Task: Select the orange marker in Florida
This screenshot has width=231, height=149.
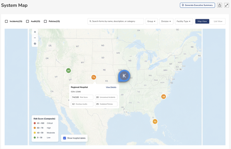Action: tap(155, 122)
